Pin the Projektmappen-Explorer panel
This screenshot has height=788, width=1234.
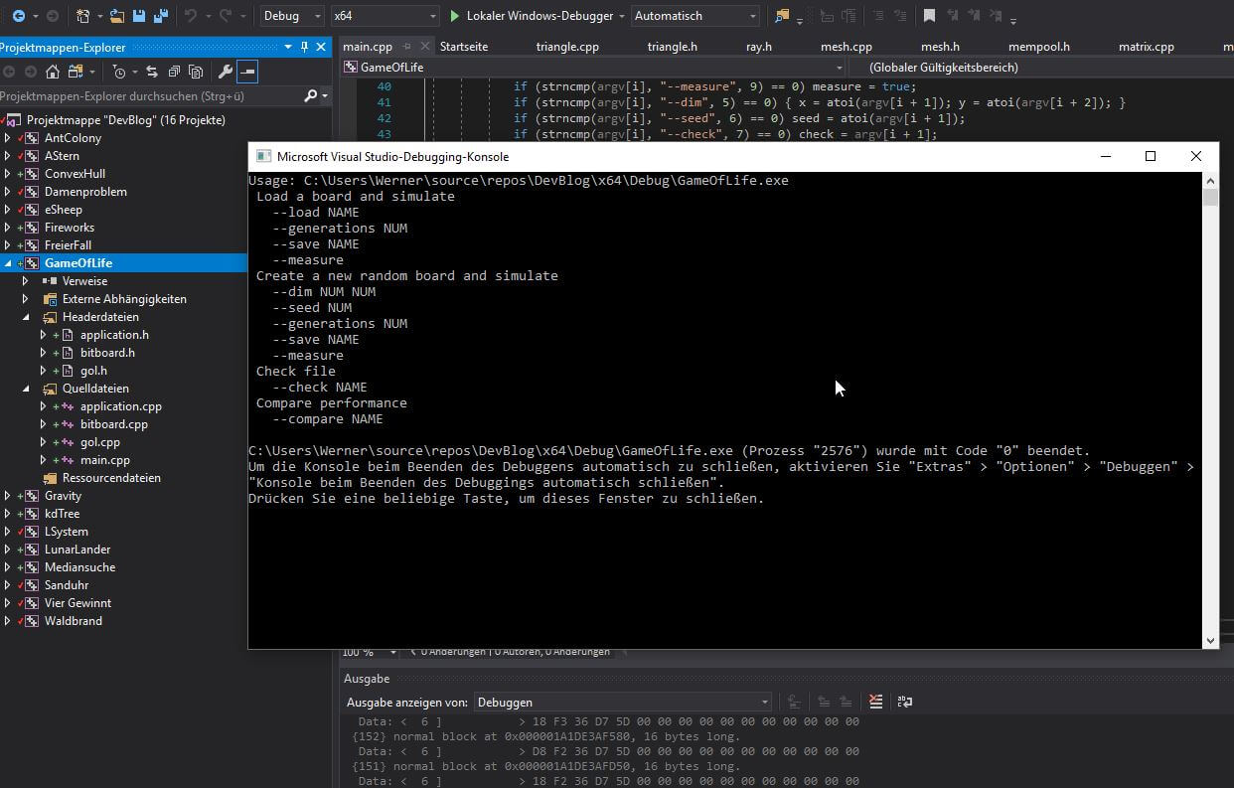304,48
